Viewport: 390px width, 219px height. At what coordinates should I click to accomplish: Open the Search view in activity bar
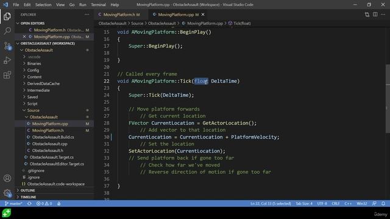coord(7,31)
